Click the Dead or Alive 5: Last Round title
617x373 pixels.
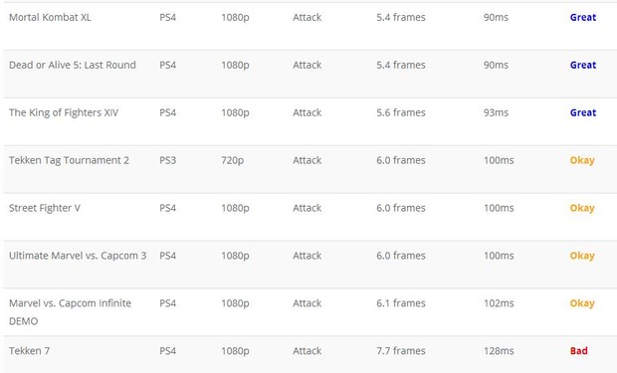73,65
